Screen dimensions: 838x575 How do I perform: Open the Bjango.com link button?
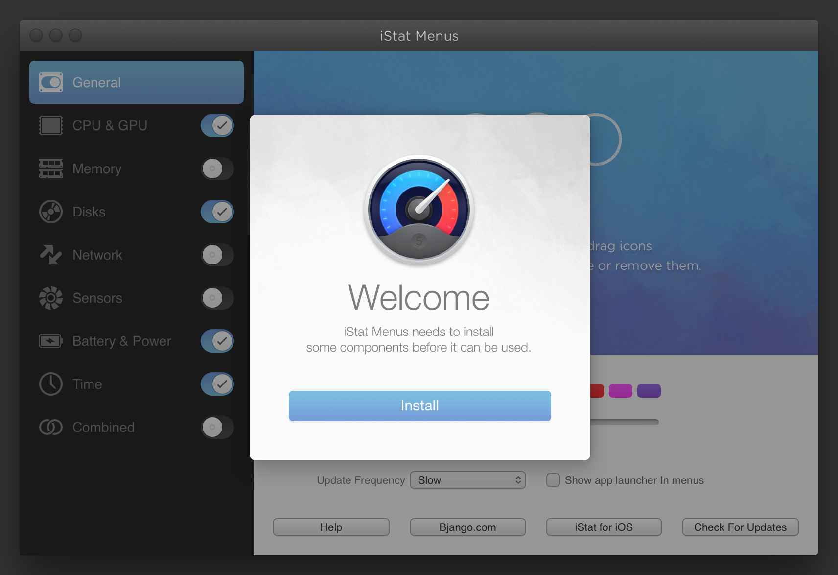pos(468,527)
